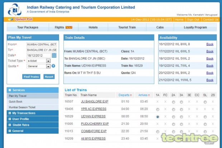Click the From station input field
The height and width of the screenshot is (148, 222).
click(42, 45)
